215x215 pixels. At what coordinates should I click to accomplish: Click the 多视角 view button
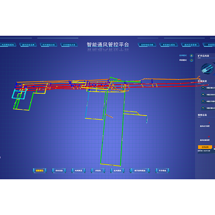[x=98, y=171]
